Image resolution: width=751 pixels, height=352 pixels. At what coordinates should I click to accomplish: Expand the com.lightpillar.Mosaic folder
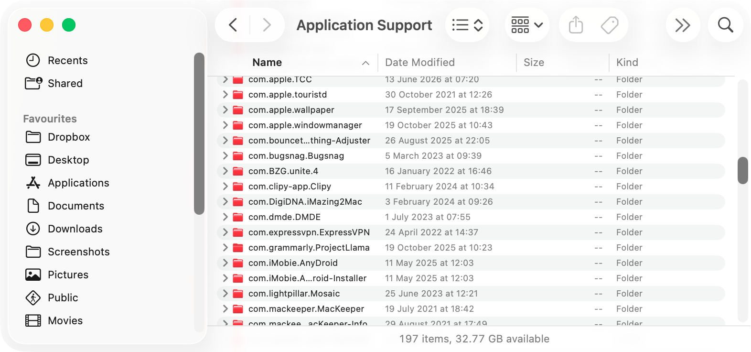[x=225, y=294]
